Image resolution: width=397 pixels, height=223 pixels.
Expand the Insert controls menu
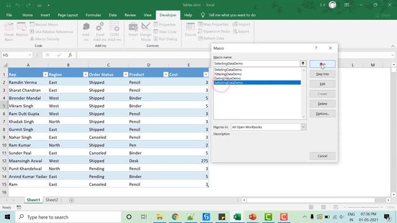click(x=133, y=32)
